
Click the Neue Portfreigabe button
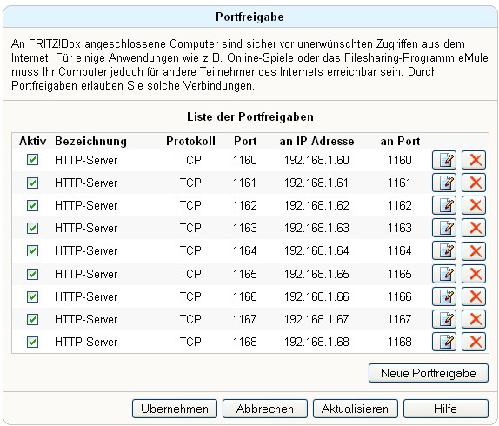[x=429, y=373]
